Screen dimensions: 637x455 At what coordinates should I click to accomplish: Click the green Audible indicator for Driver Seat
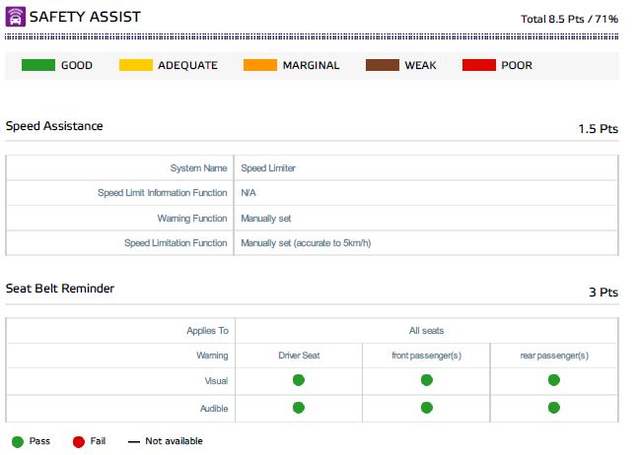click(298, 407)
